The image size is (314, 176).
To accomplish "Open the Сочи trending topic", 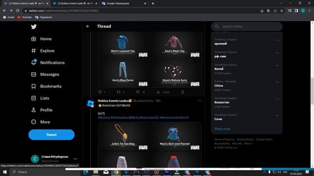I will (218, 119).
